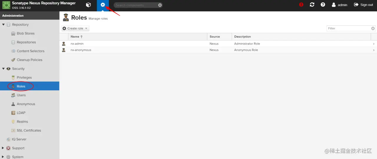Sort roles by Description column
The height and width of the screenshot is (159, 377).
[x=301, y=37]
